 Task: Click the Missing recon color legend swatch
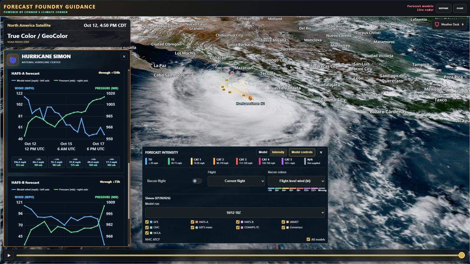[322, 189]
